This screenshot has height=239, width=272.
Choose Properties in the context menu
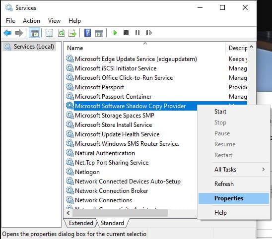tap(234, 198)
